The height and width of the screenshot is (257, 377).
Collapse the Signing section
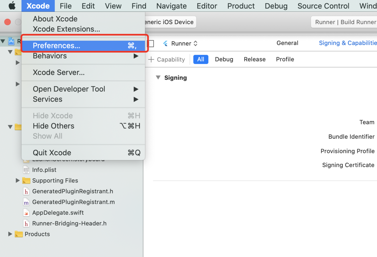tap(158, 78)
